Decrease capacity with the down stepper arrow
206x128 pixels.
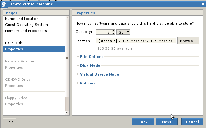(114, 34)
